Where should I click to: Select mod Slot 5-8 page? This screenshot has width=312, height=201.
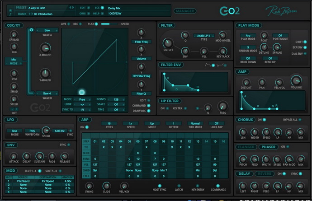(60, 171)
